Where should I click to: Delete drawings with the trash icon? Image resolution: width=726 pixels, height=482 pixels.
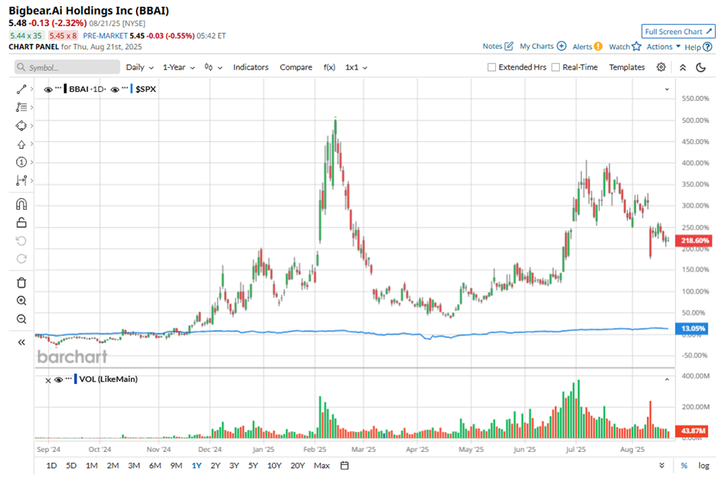(x=22, y=283)
